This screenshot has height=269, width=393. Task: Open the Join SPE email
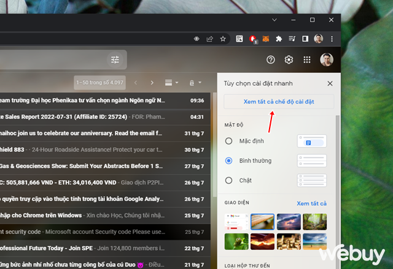tap(105, 248)
